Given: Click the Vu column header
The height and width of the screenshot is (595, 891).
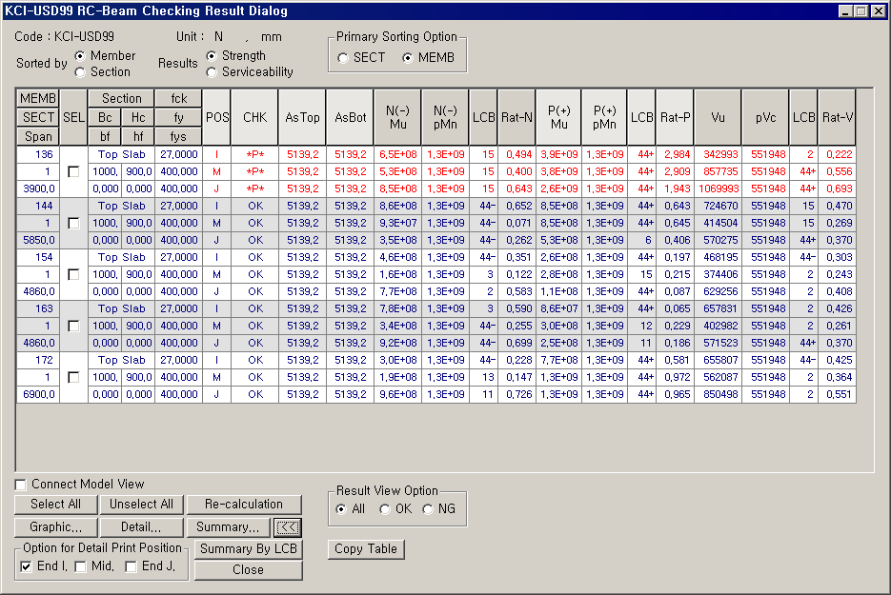Looking at the screenshot, I should (x=718, y=117).
